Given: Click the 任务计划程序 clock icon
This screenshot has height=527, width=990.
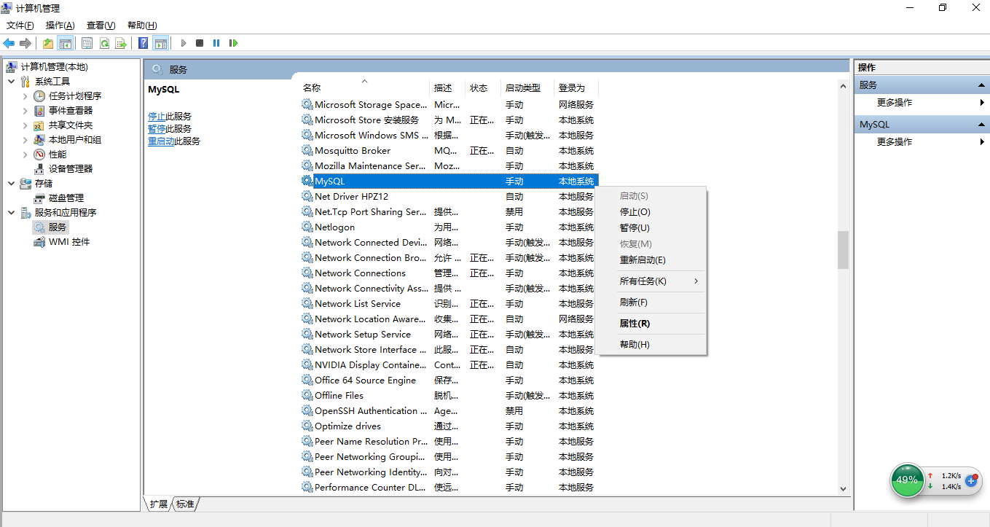Looking at the screenshot, I should point(39,96).
